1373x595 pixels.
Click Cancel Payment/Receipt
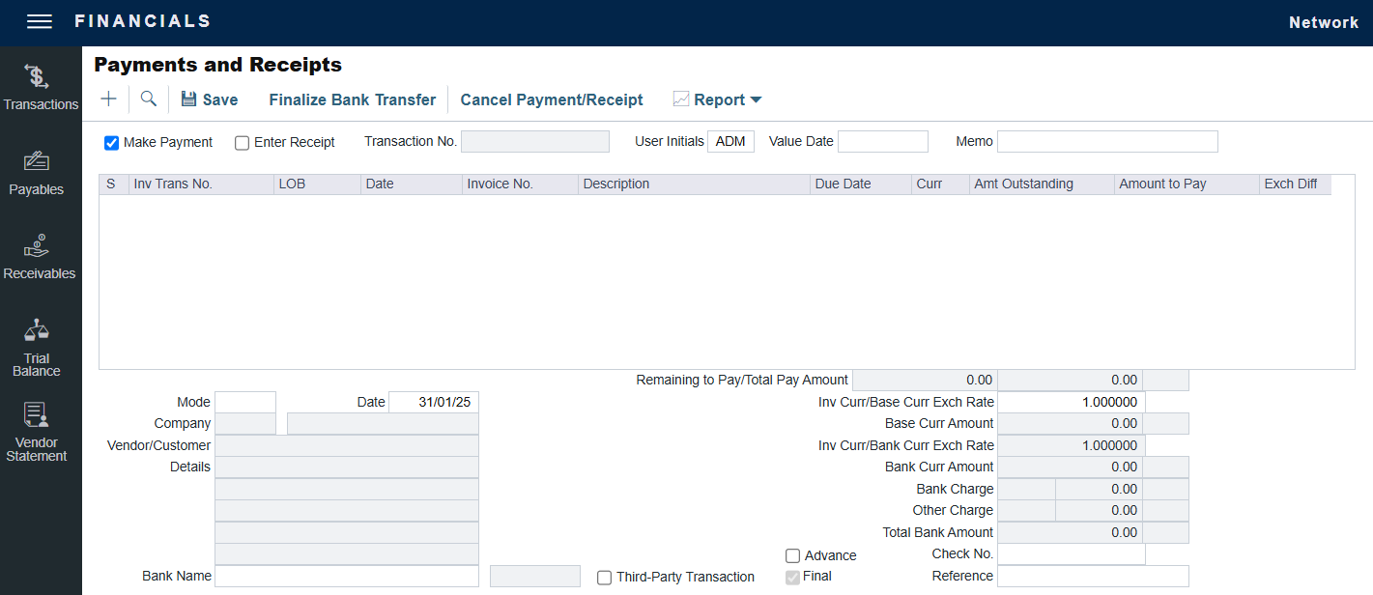(x=552, y=99)
